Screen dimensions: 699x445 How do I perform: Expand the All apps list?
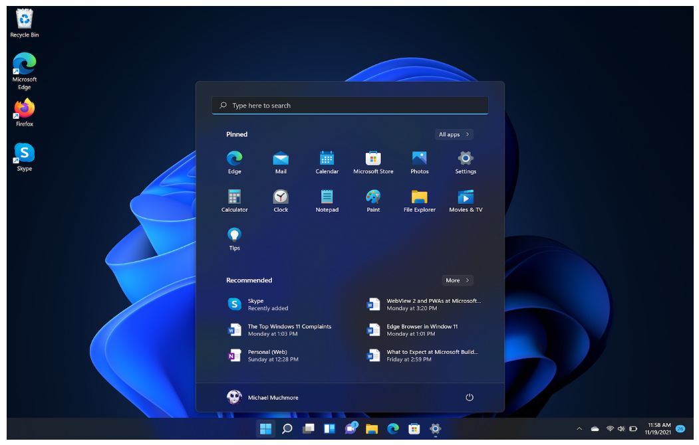coord(454,134)
